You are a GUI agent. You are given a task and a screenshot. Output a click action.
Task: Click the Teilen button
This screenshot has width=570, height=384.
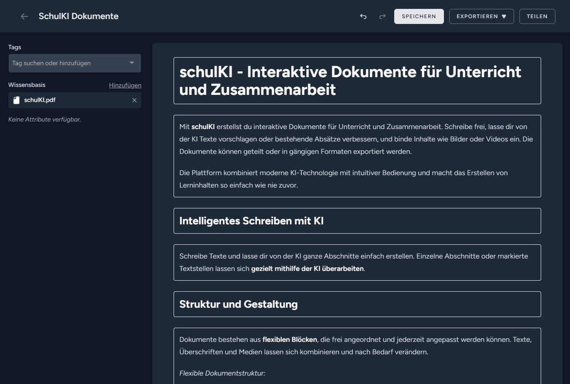537,16
